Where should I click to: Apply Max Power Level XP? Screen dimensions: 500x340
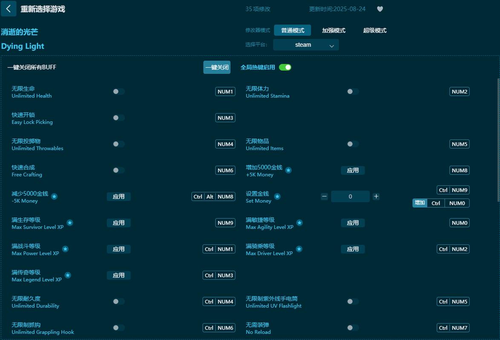119,249
